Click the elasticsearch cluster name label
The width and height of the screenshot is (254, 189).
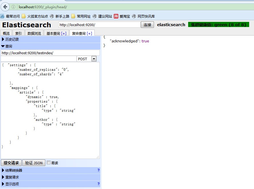171,24
